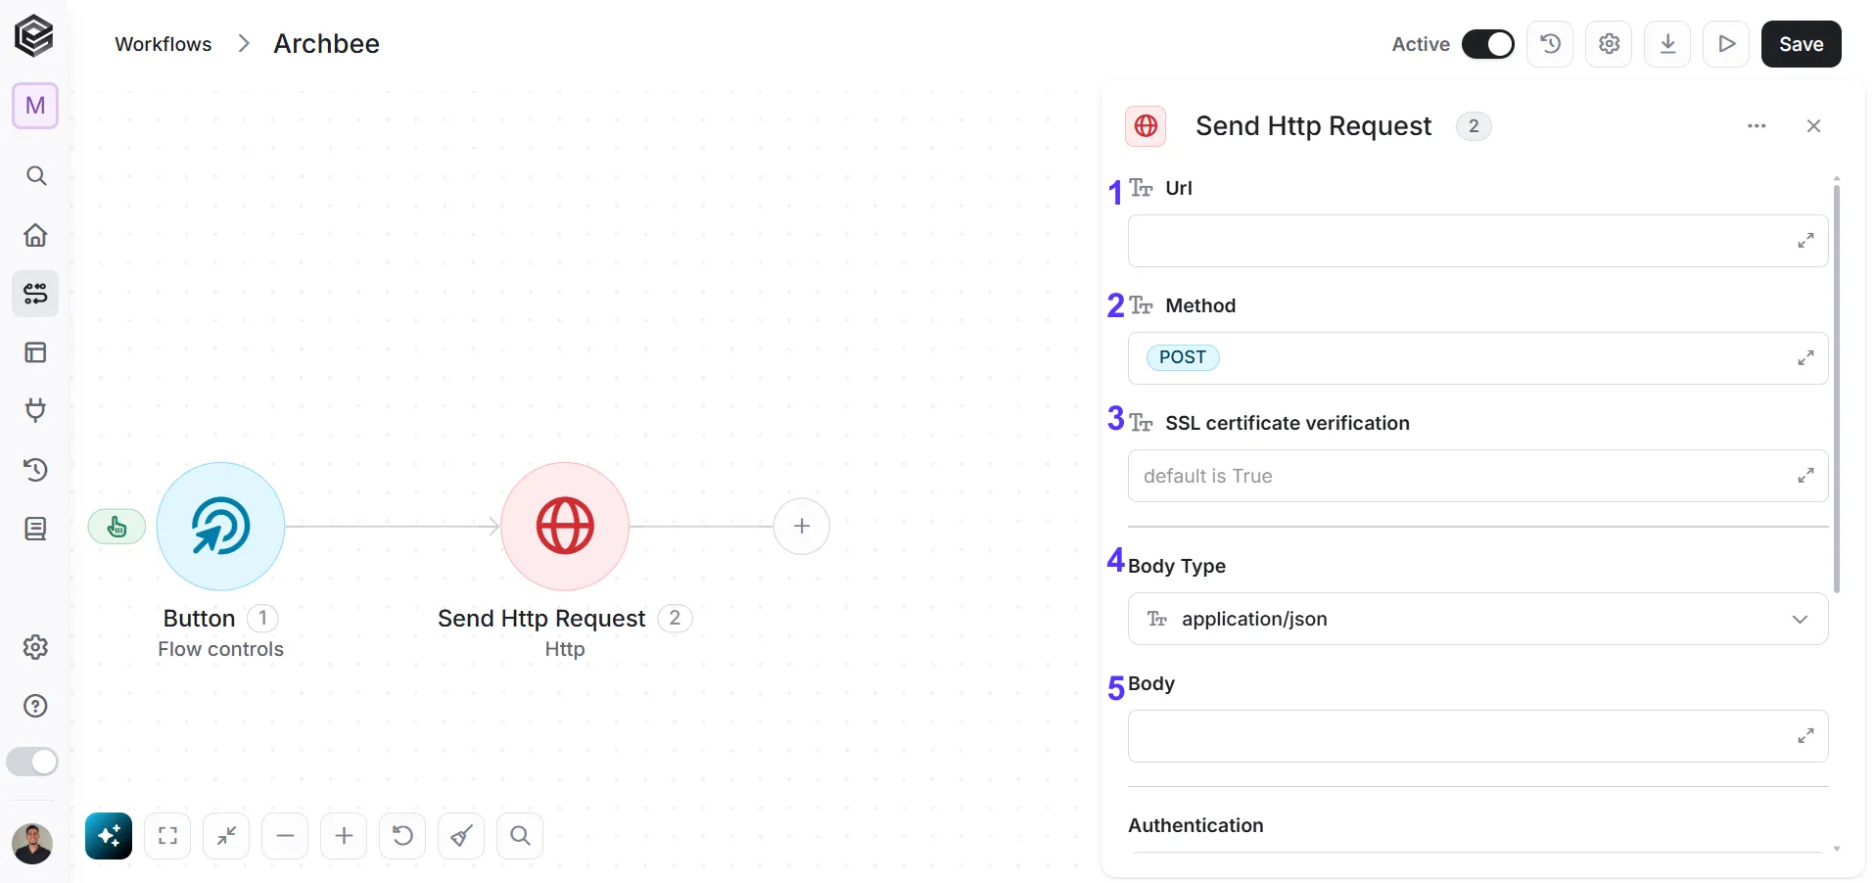The width and height of the screenshot is (1875, 883).
Task: Open the Body Type dropdown
Action: pos(1478,619)
